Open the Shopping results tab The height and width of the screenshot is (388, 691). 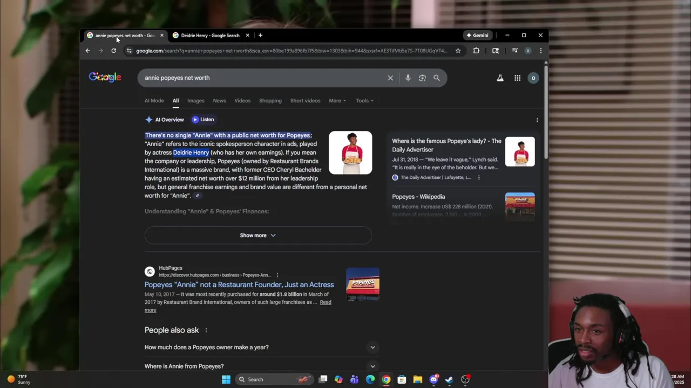coord(270,101)
